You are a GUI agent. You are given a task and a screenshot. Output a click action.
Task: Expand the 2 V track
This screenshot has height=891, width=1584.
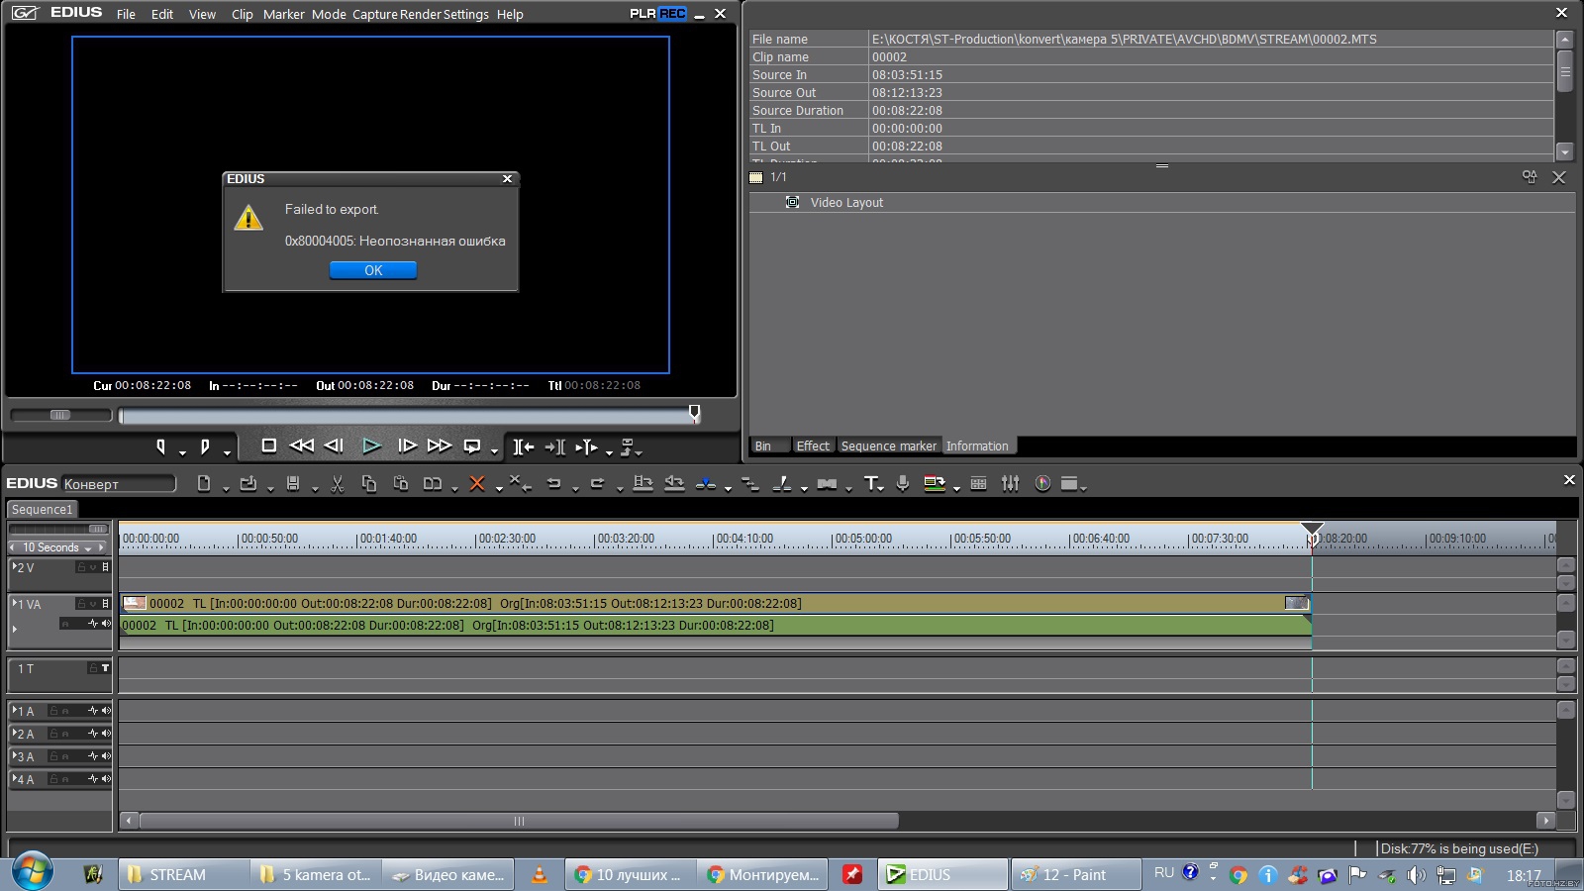pyautogui.click(x=14, y=566)
